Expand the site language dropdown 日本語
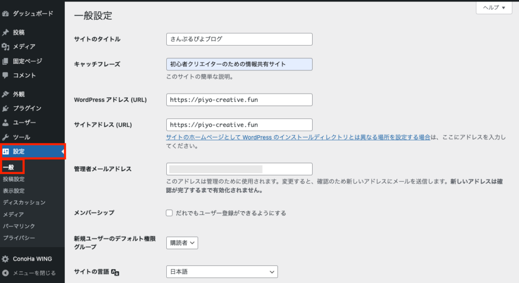Viewport: 519px width, 283px height. tap(222, 272)
